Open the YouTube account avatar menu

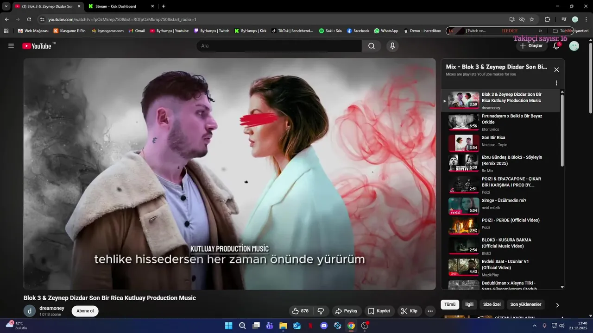click(574, 46)
